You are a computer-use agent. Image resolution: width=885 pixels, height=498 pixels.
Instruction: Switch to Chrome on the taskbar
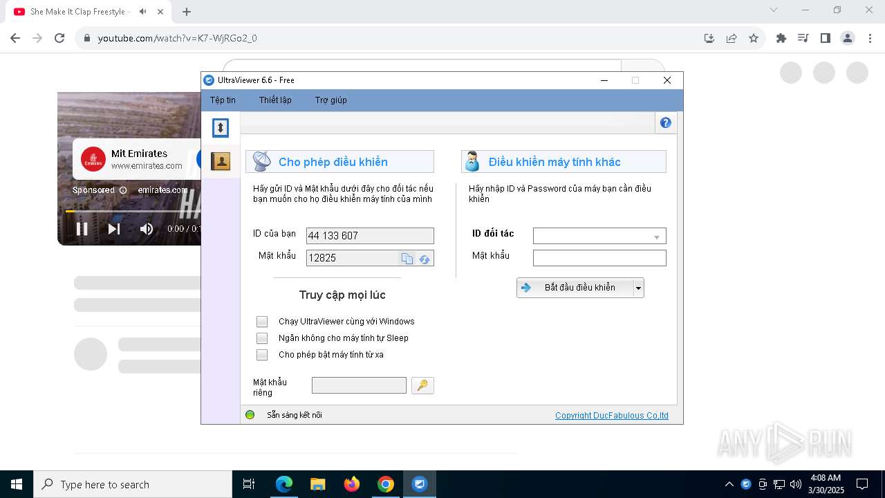coord(386,484)
